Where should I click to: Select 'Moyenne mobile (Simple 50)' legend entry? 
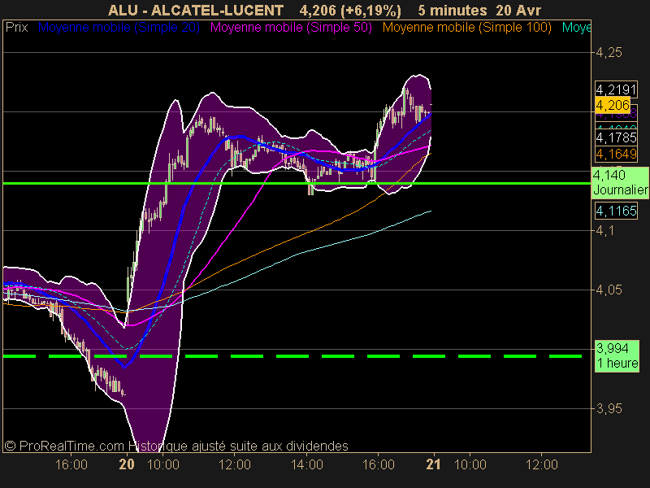[x=291, y=28]
